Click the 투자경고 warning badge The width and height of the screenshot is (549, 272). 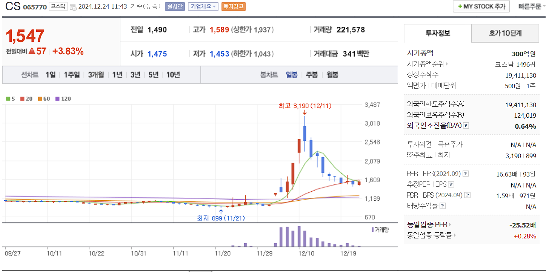pos(233,7)
